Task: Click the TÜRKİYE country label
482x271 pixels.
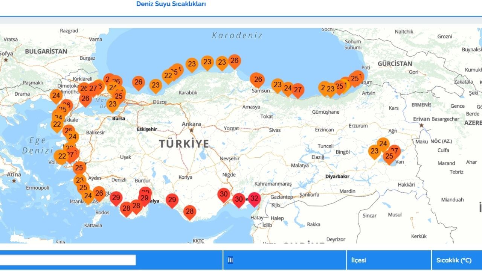Action: pos(184,143)
